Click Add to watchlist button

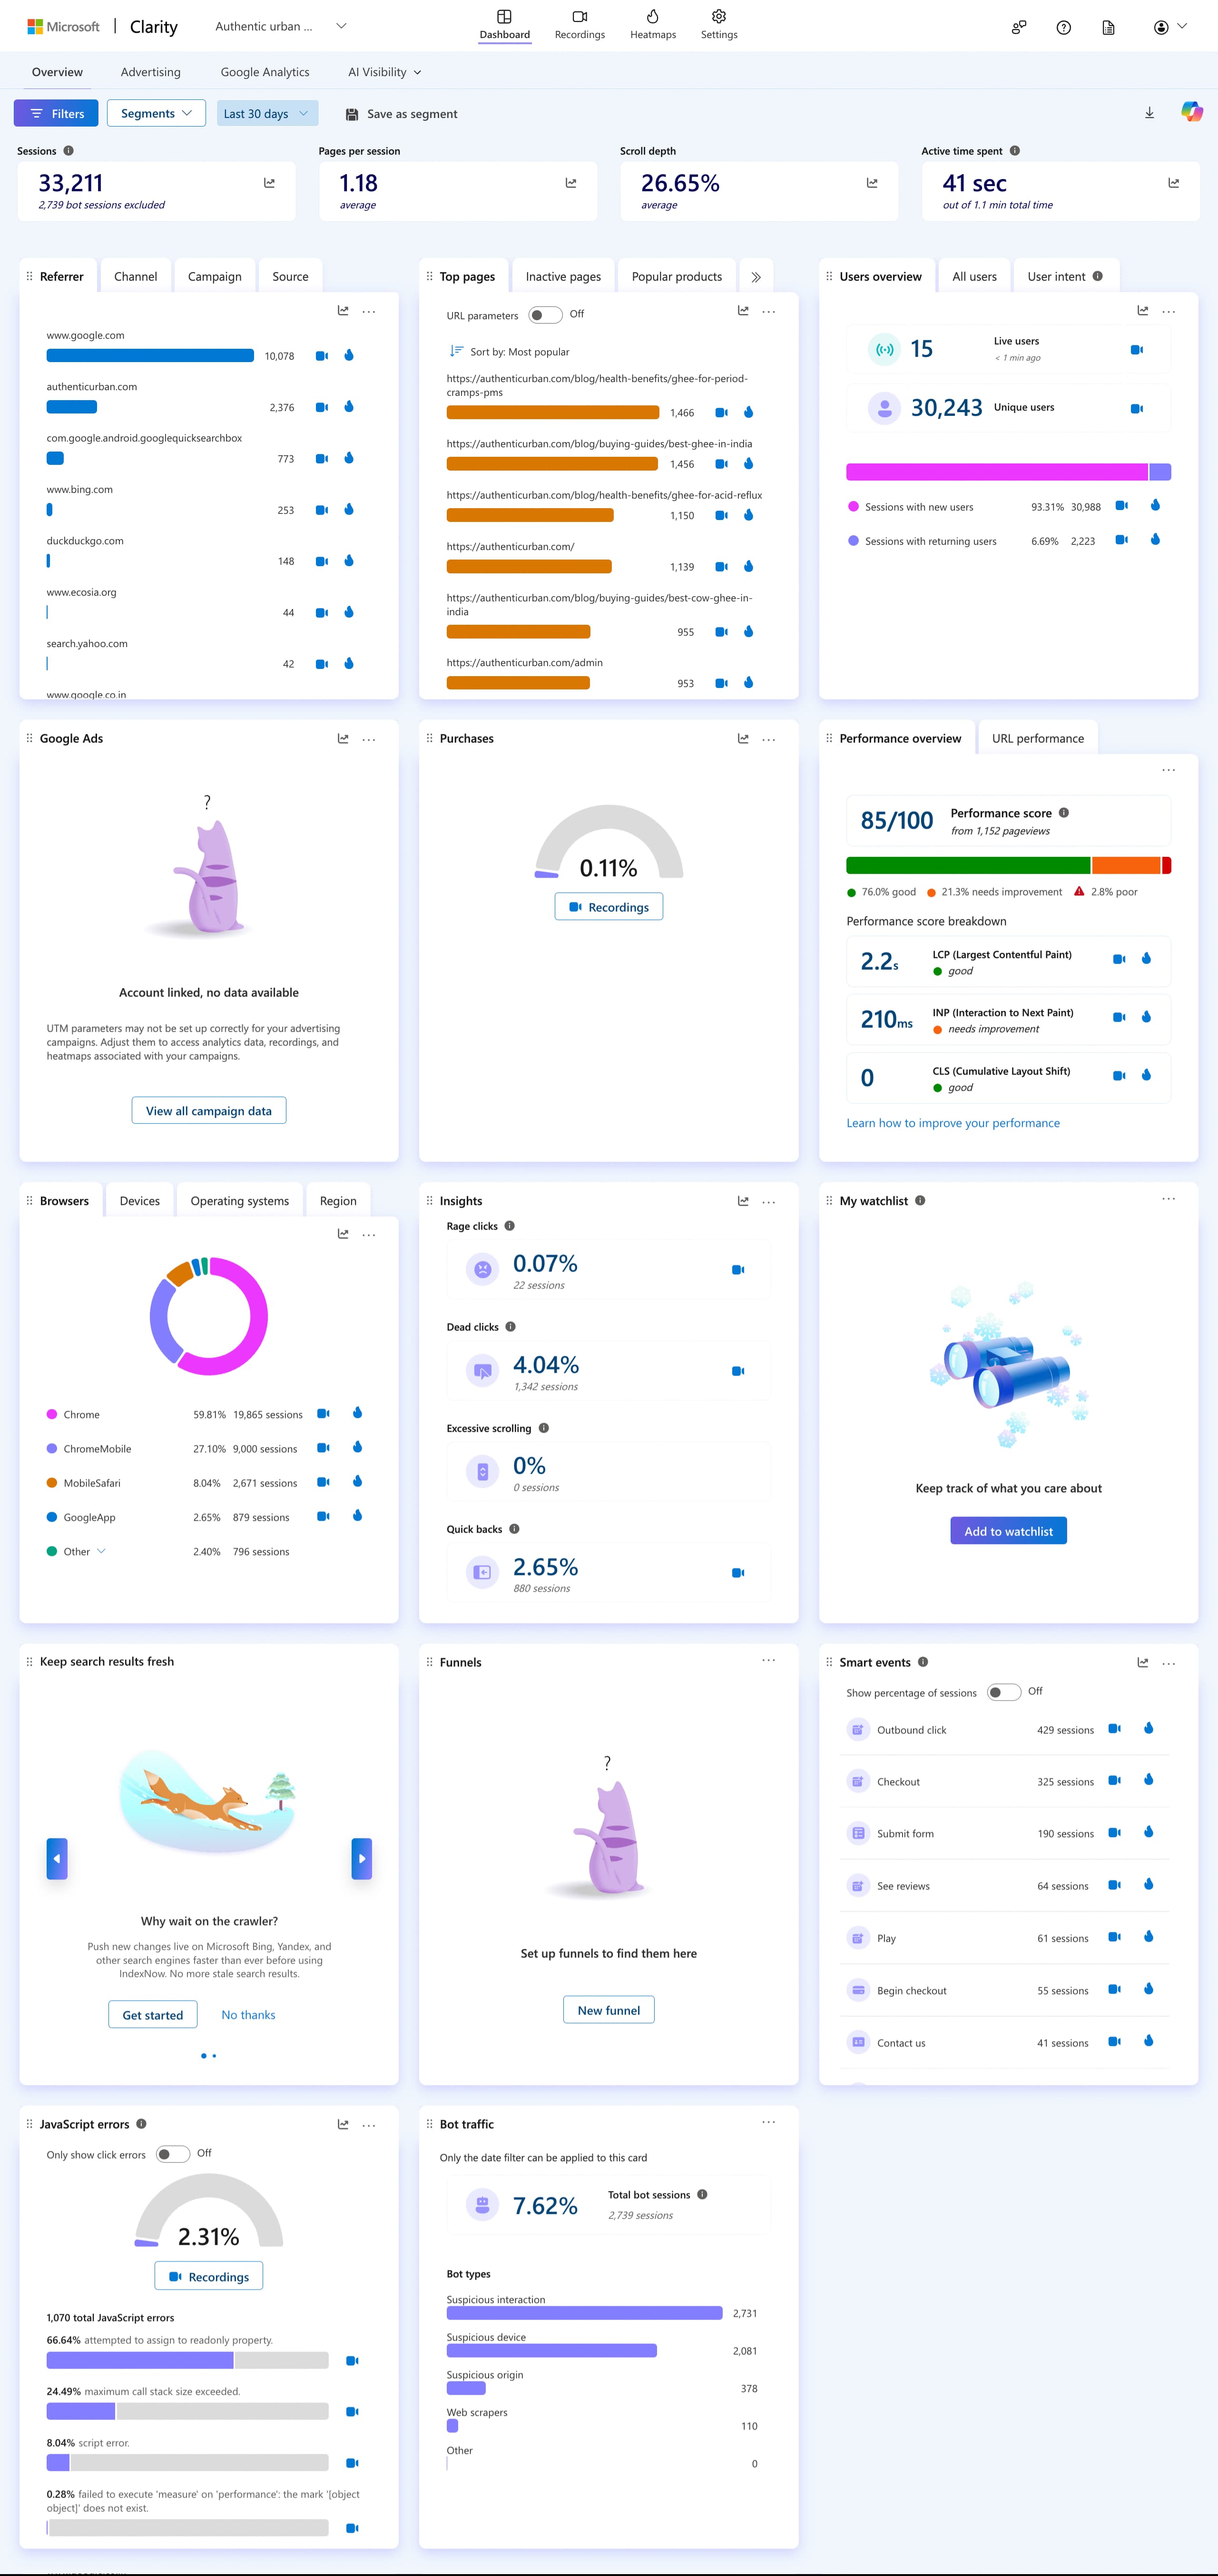coord(1008,1531)
